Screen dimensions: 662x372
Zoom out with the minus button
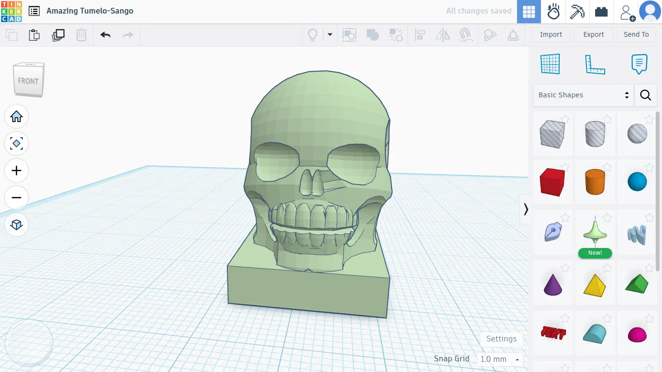pyautogui.click(x=16, y=198)
